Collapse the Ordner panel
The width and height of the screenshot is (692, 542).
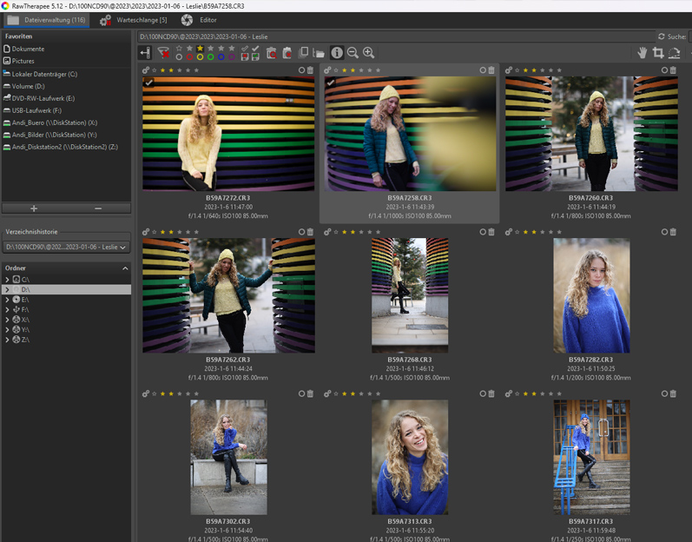124,268
